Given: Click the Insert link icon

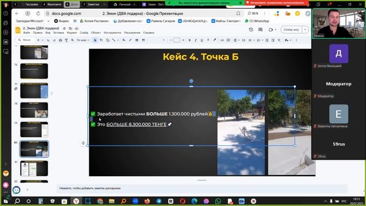Looking at the screenshot, I should tap(222, 40).
